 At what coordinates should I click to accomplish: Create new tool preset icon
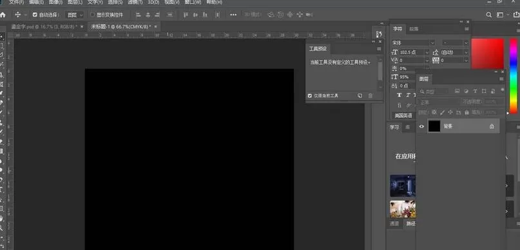coord(360,96)
